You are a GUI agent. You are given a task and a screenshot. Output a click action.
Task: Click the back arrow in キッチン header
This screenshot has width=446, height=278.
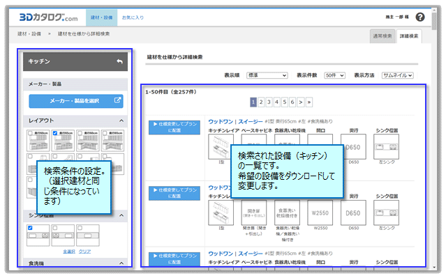(120, 61)
